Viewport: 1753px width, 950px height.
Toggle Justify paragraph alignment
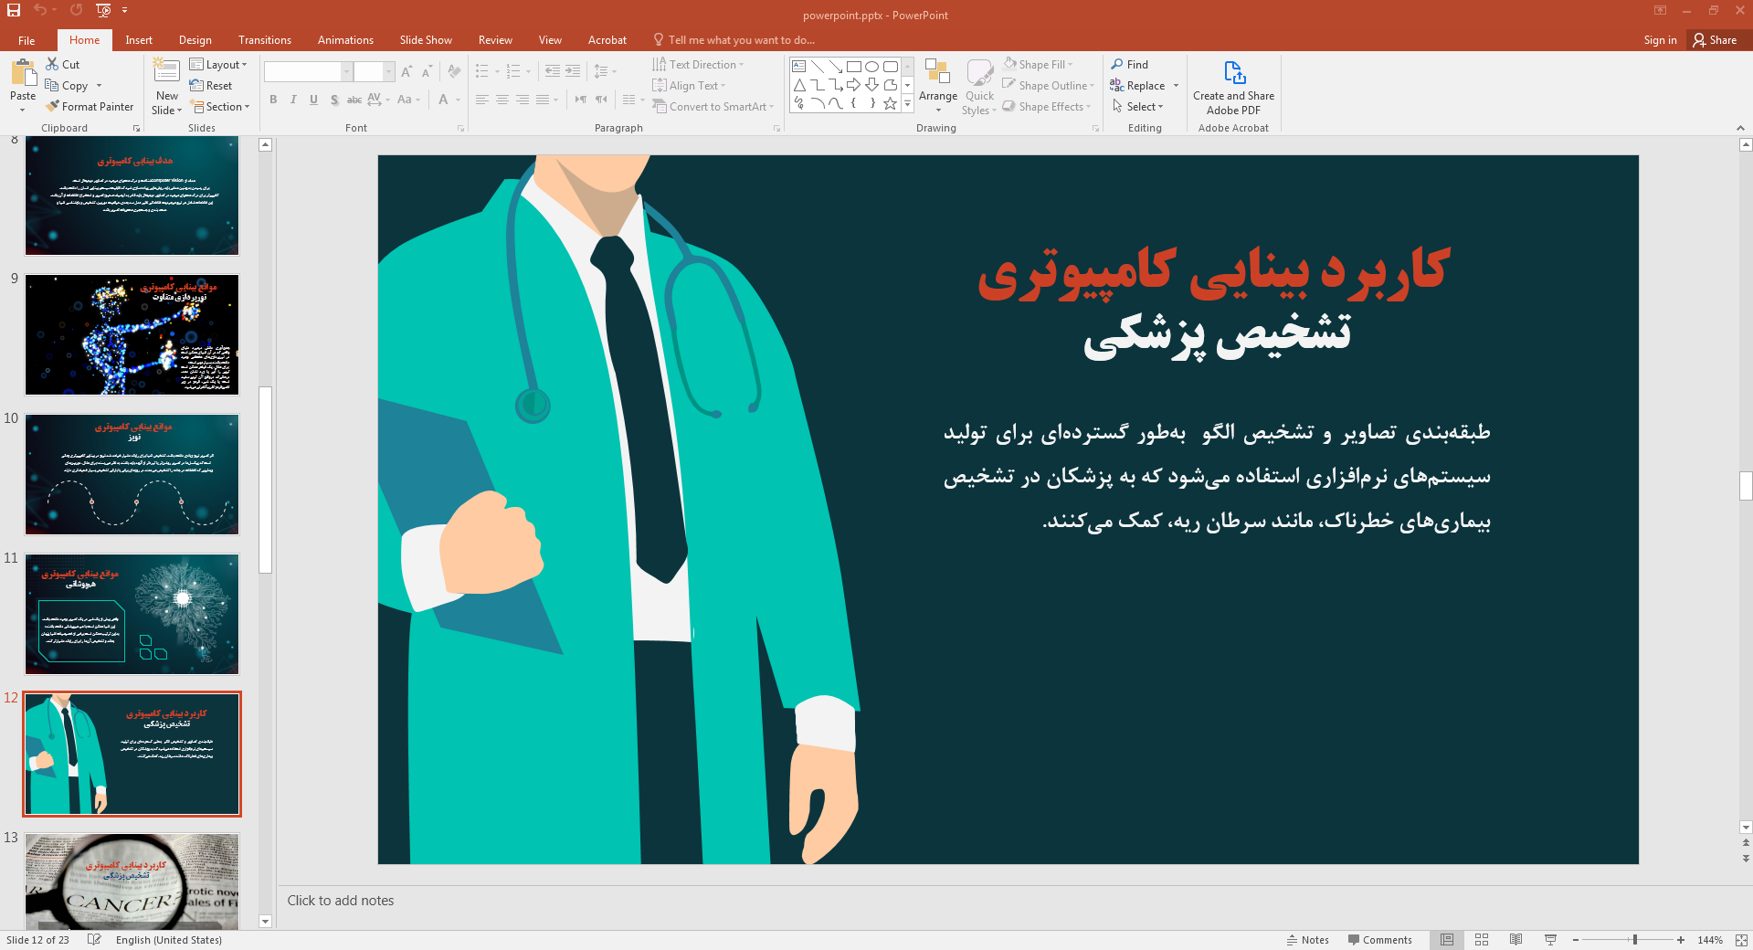[x=543, y=100]
